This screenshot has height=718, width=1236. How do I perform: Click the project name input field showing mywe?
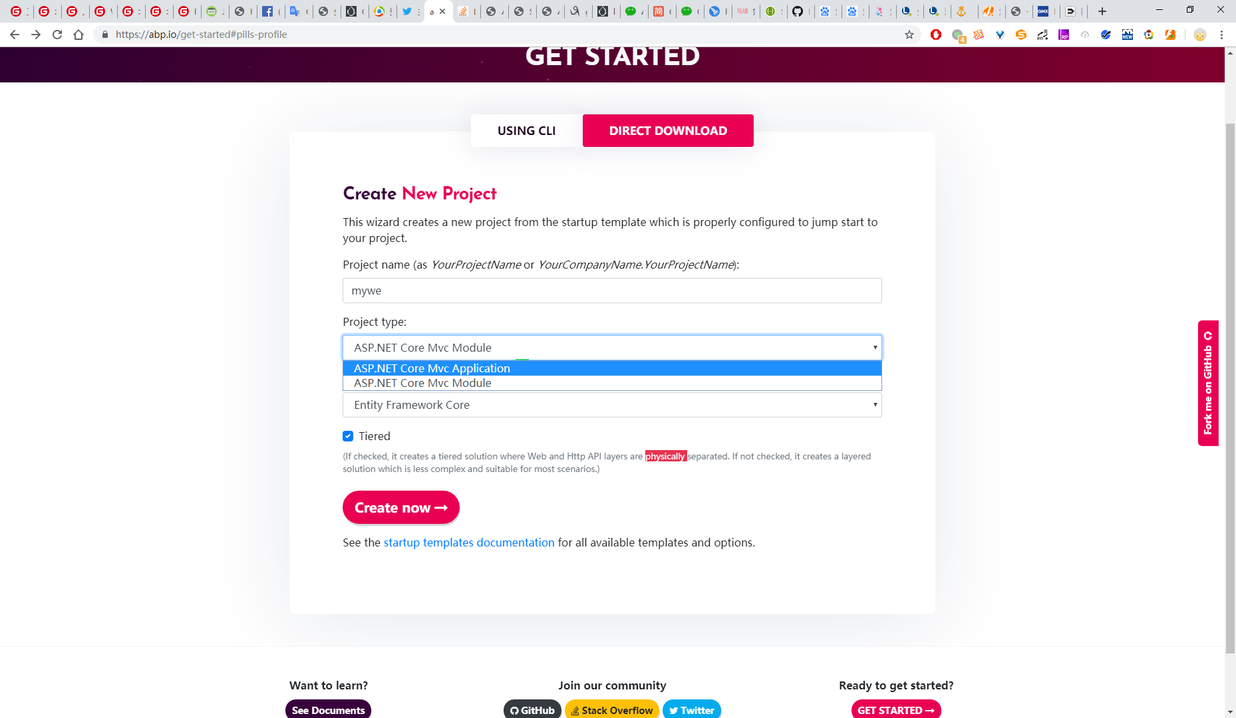click(x=611, y=291)
